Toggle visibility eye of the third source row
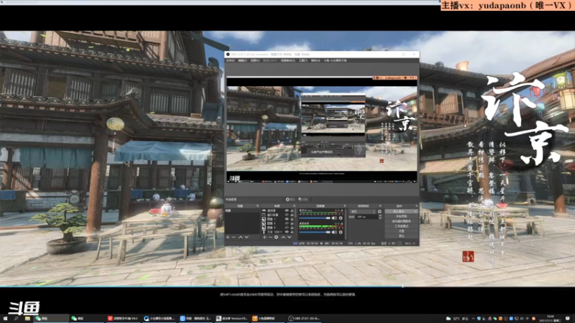Viewport: 575px width, 323px height. tap(287, 219)
